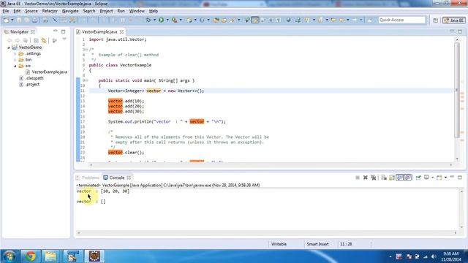The image size is (468, 263).
Task: Switch to the Java EE perspective
Action: point(454,20)
